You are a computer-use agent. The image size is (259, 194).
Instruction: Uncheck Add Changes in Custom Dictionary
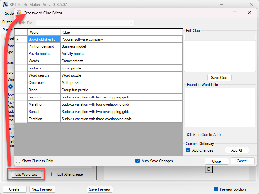188,150
